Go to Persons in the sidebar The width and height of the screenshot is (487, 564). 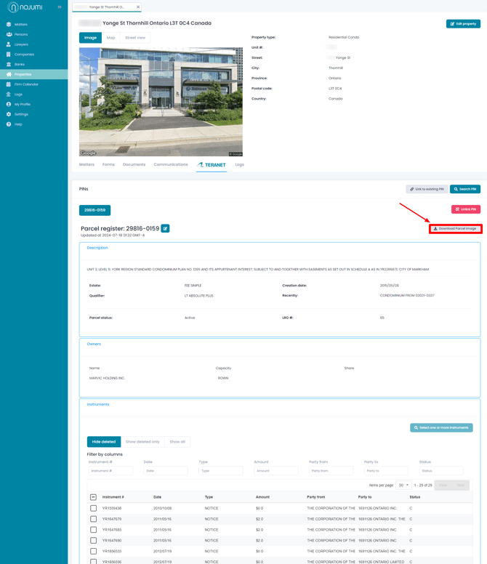pyautogui.click(x=21, y=34)
